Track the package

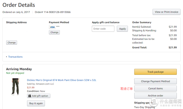pyautogui.click(x=156, y=72)
